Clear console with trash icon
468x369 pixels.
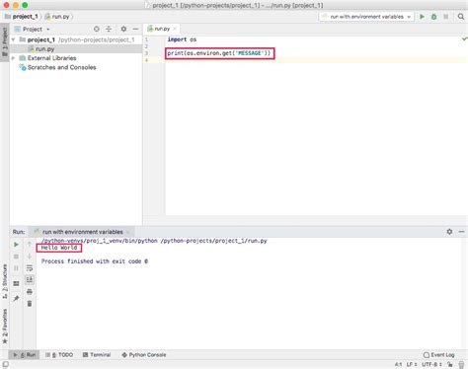pyautogui.click(x=30, y=304)
